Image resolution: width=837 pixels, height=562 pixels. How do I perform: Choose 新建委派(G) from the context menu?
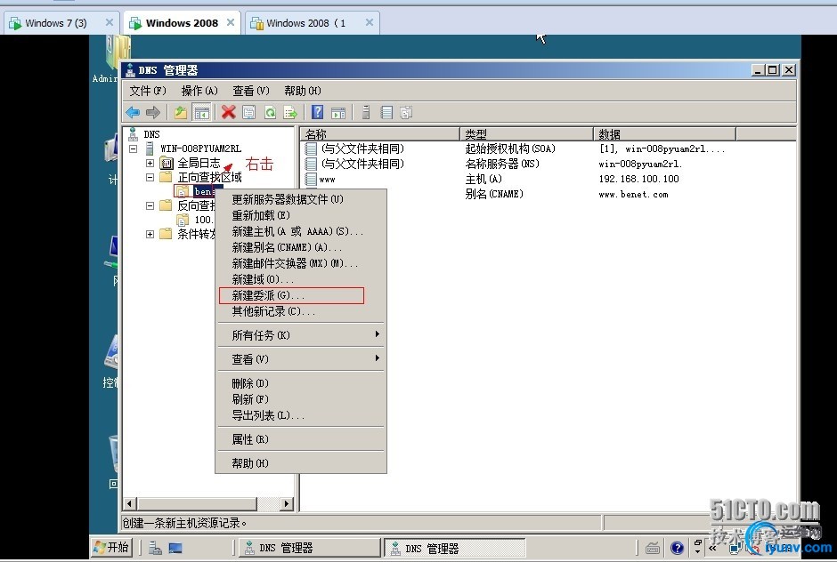[267, 294]
